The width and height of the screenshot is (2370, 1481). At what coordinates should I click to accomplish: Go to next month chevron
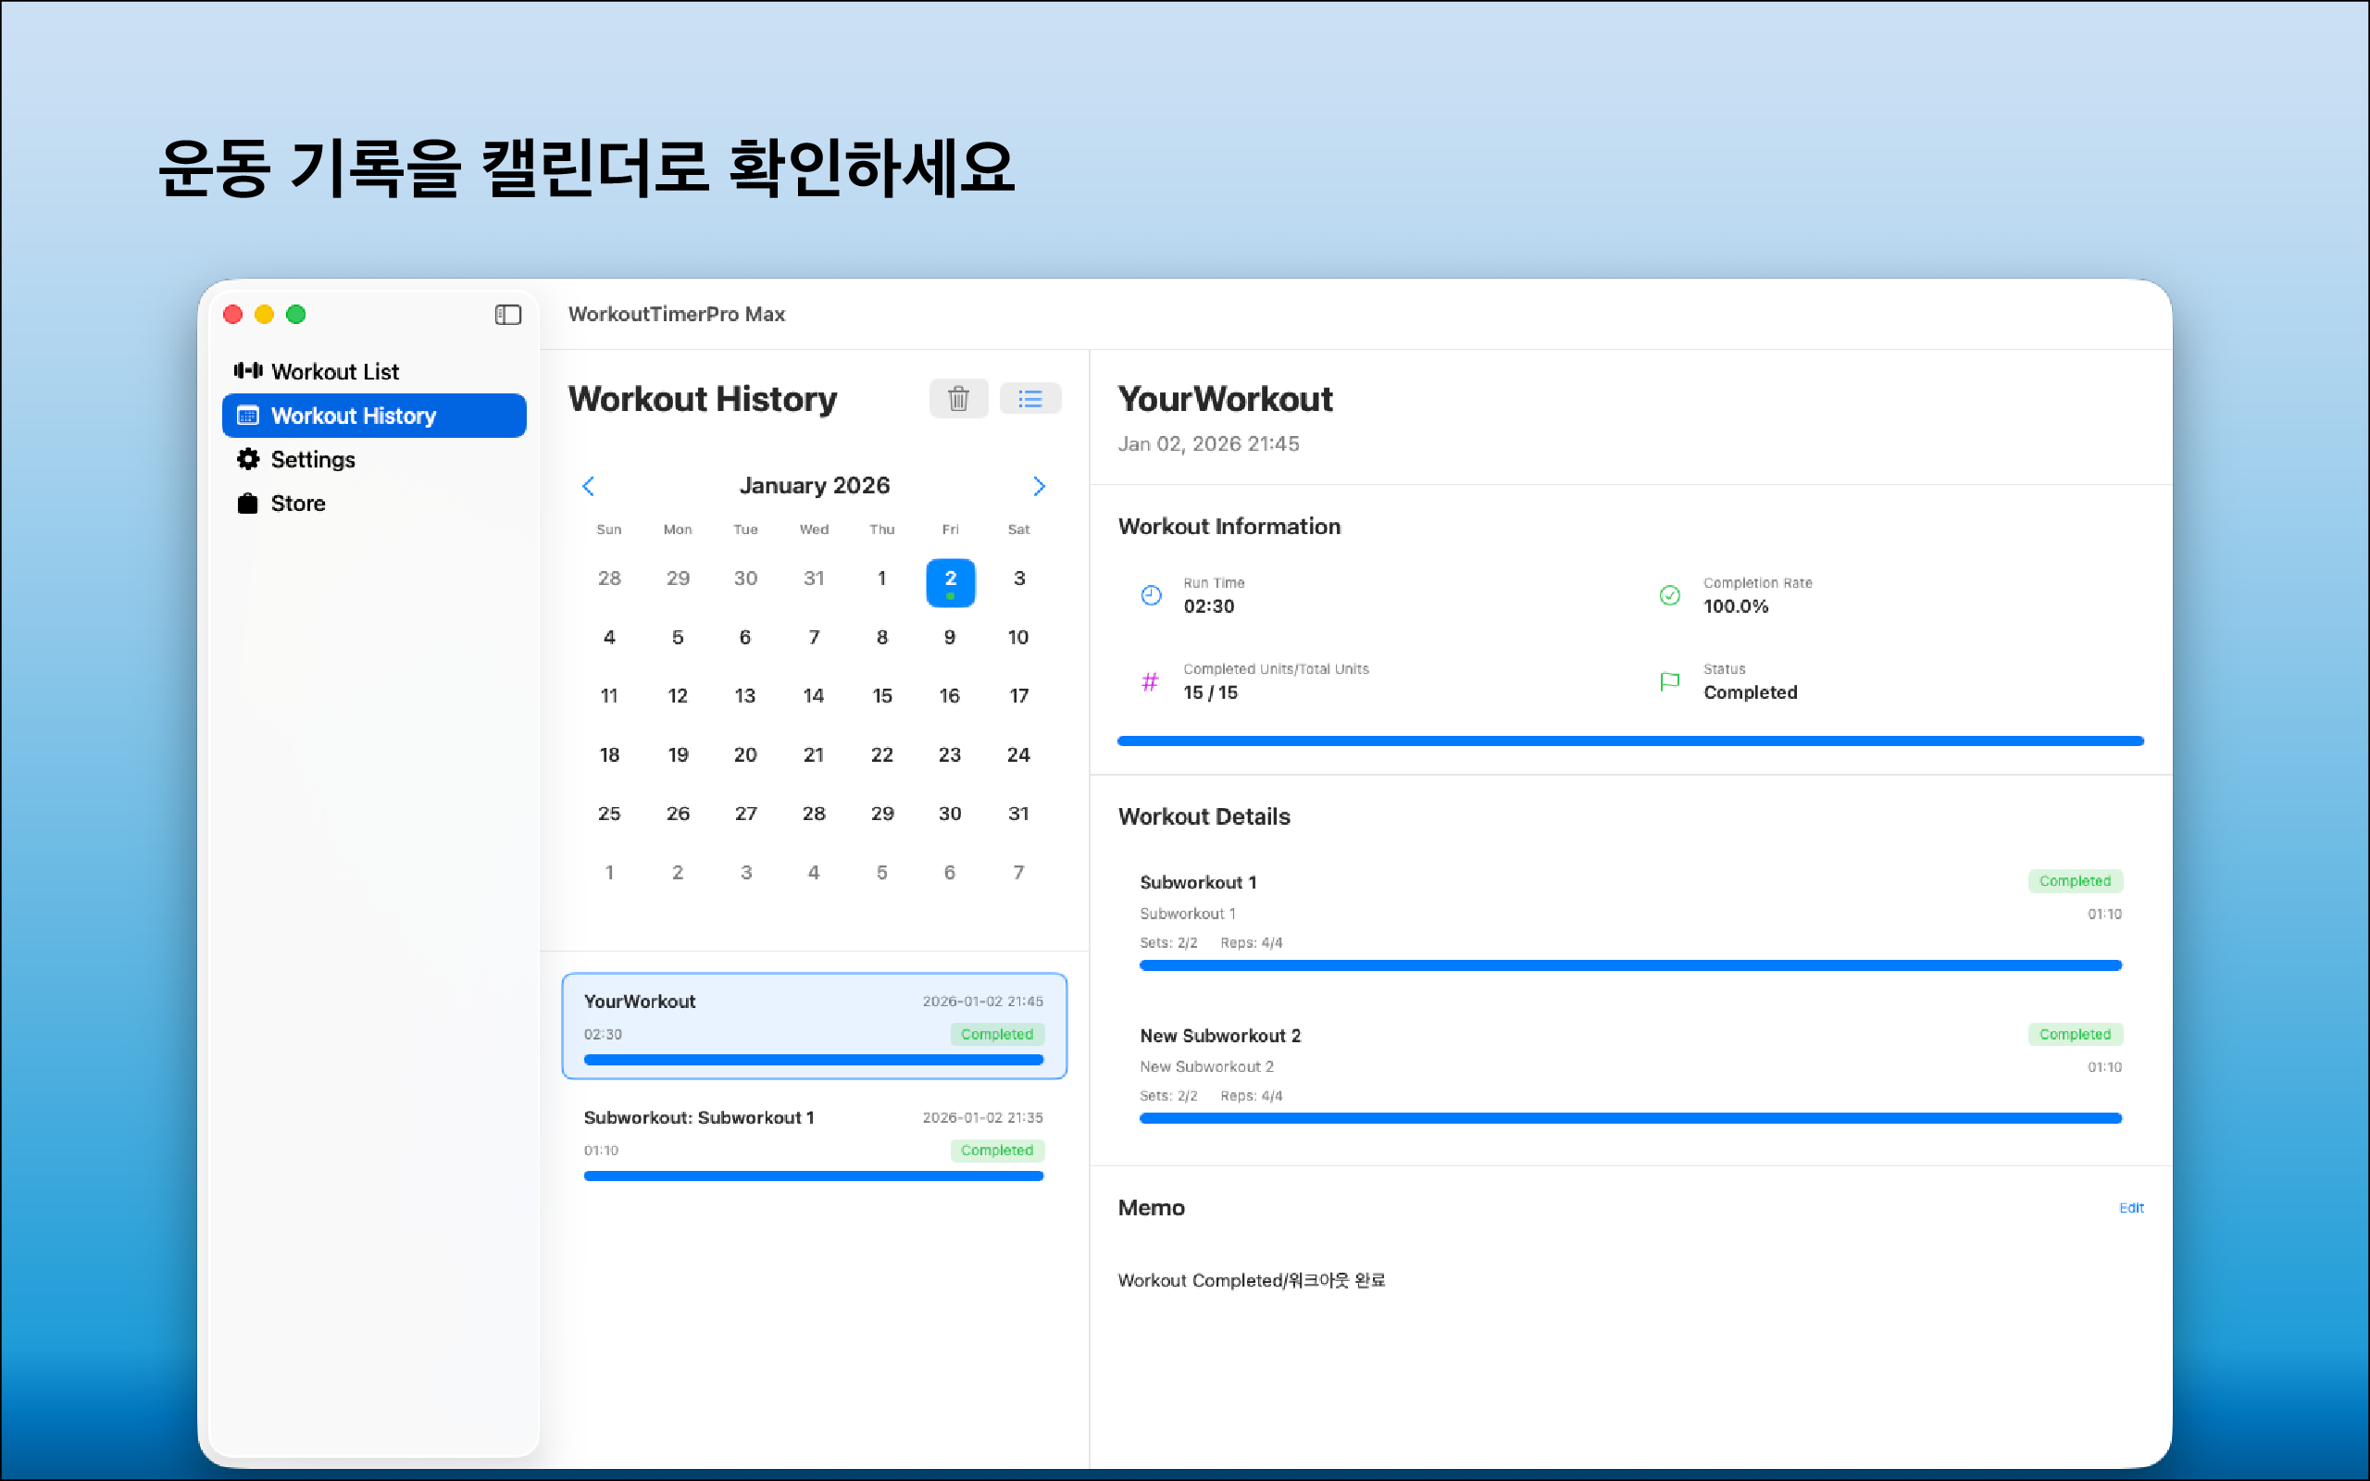[1039, 486]
